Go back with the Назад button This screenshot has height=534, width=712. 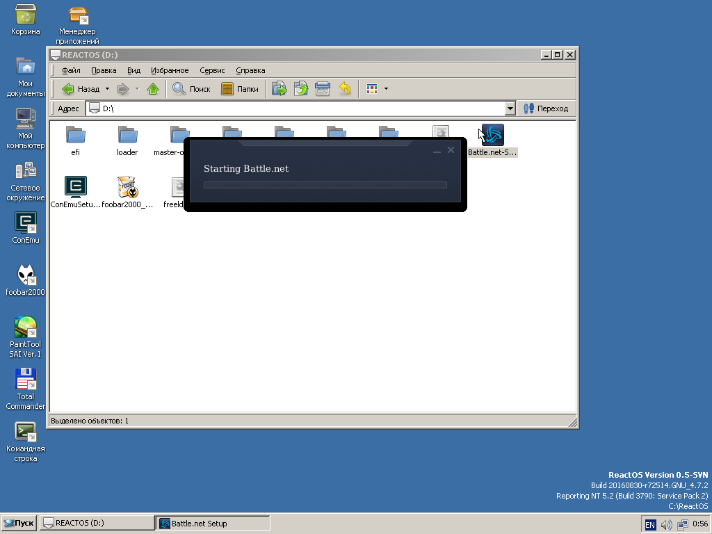(81, 89)
